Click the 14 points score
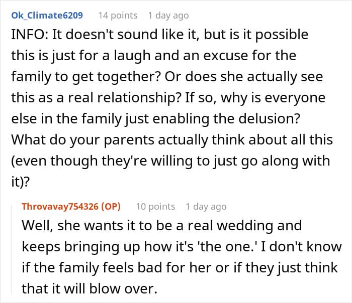Viewport: 352px width, 303px height. 118,16
